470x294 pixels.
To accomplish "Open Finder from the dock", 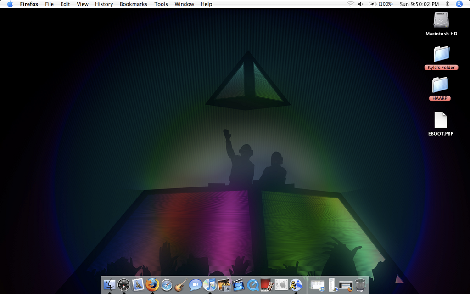I will (109, 285).
